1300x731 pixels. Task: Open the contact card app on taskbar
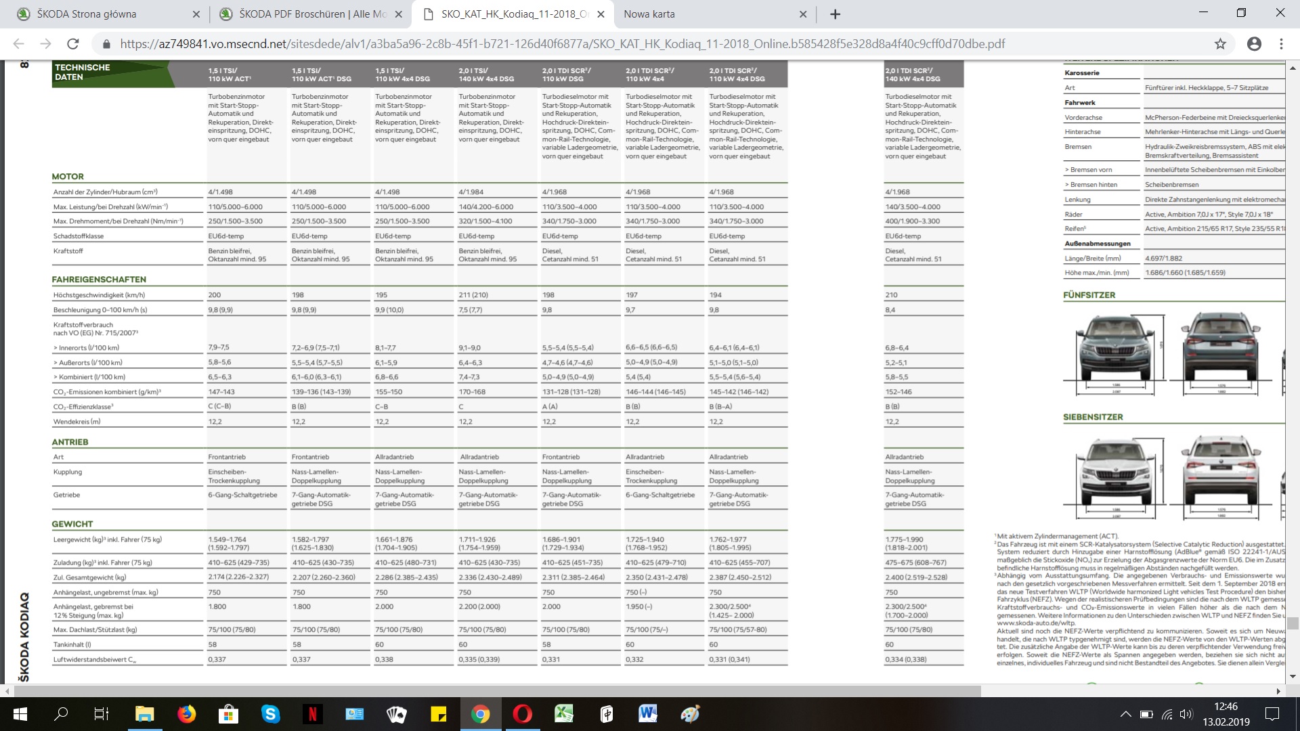point(354,713)
